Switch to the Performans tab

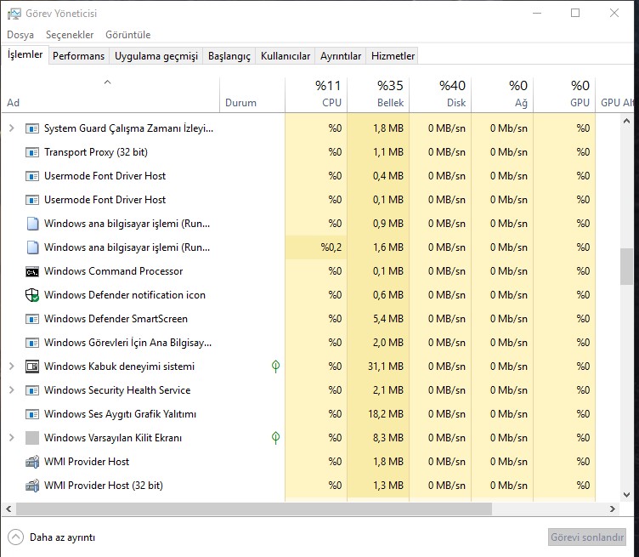[x=79, y=56]
